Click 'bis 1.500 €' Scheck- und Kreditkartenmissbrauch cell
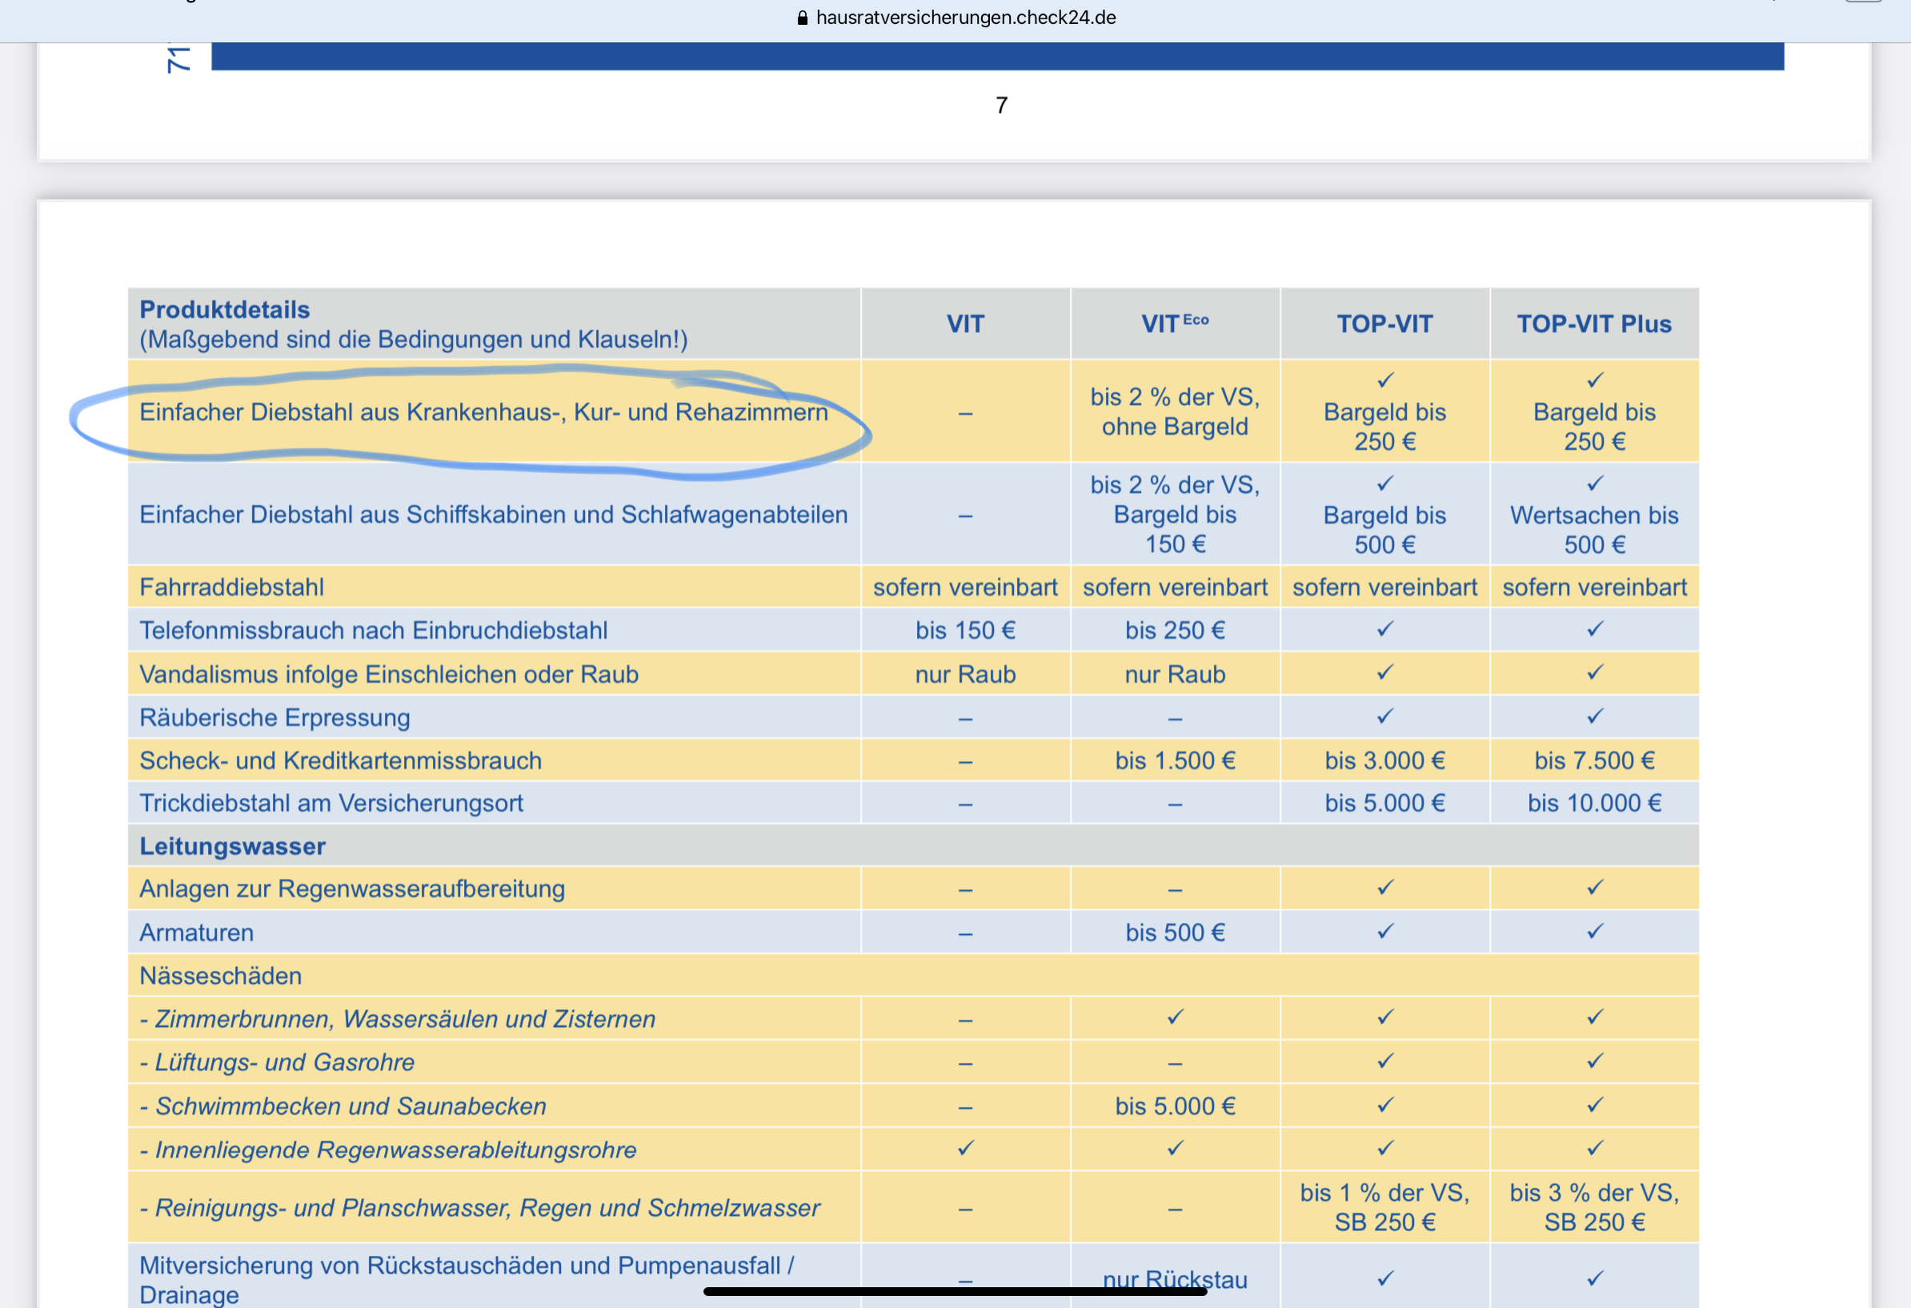1911x1308 pixels. coord(1174,761)
